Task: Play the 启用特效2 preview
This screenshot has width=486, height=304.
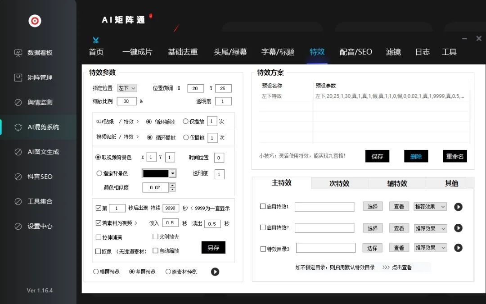Action: (x=458, y=228)
